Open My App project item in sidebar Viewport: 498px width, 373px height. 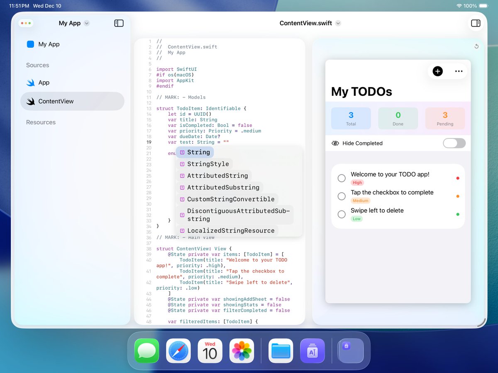click(49, 44)
